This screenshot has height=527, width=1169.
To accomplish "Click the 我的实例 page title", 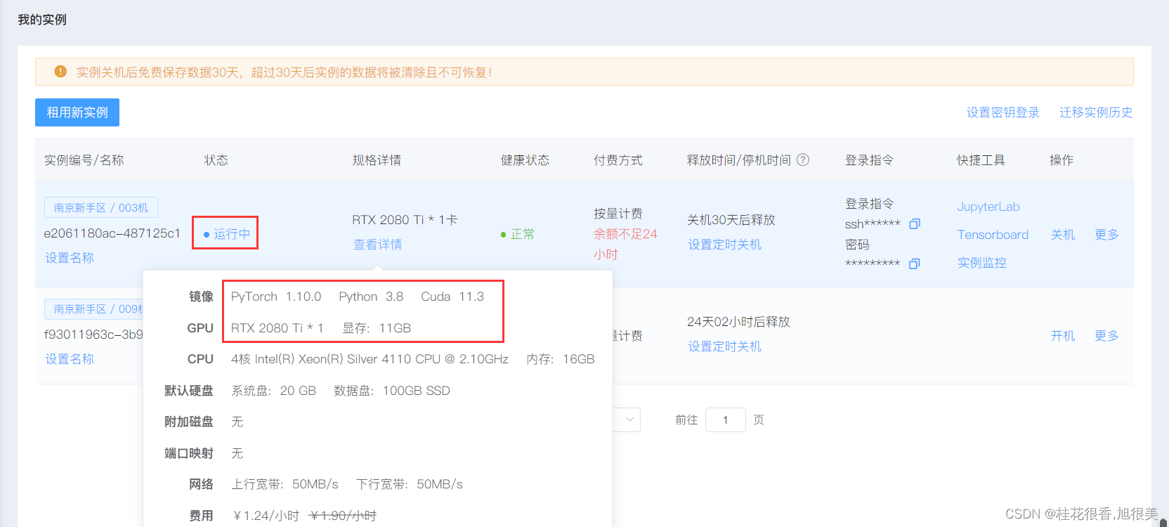I will click(42, 20).
